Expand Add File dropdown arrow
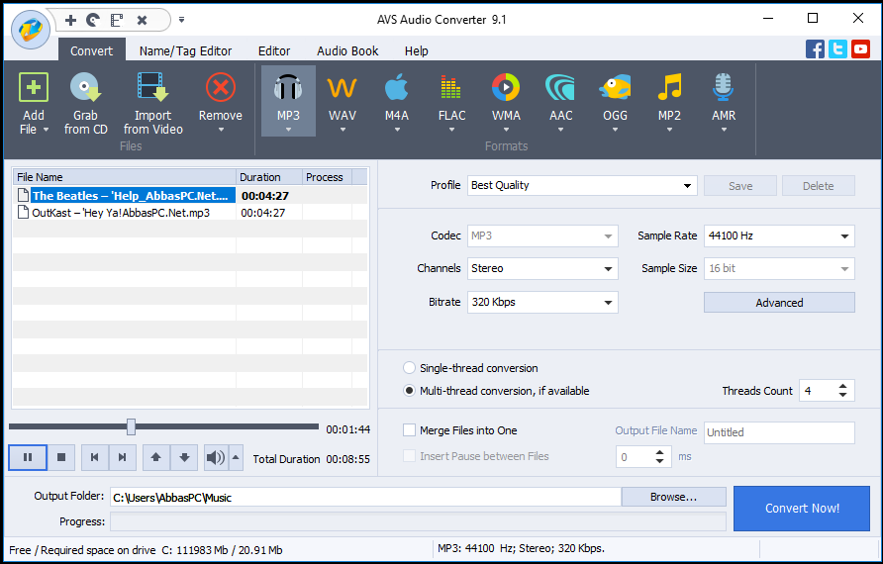This screenshot has height=564, width=883. click(x=46, y=130)
